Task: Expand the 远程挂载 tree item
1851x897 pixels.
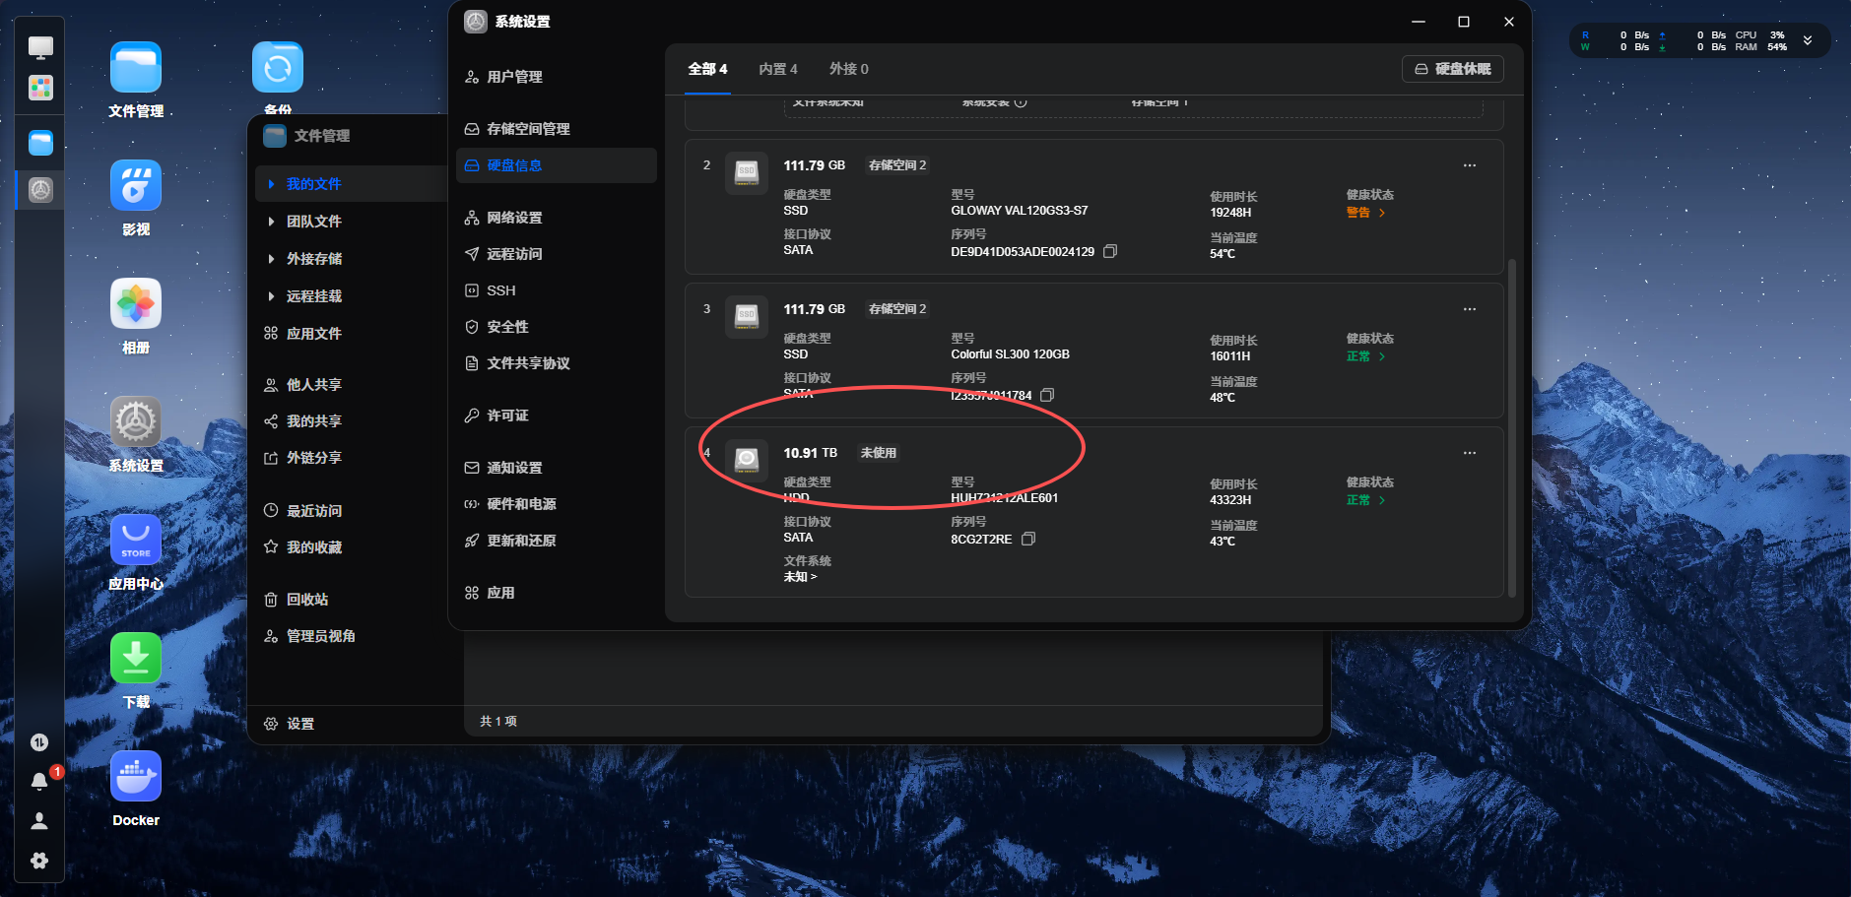Action: tap(271, 296)
